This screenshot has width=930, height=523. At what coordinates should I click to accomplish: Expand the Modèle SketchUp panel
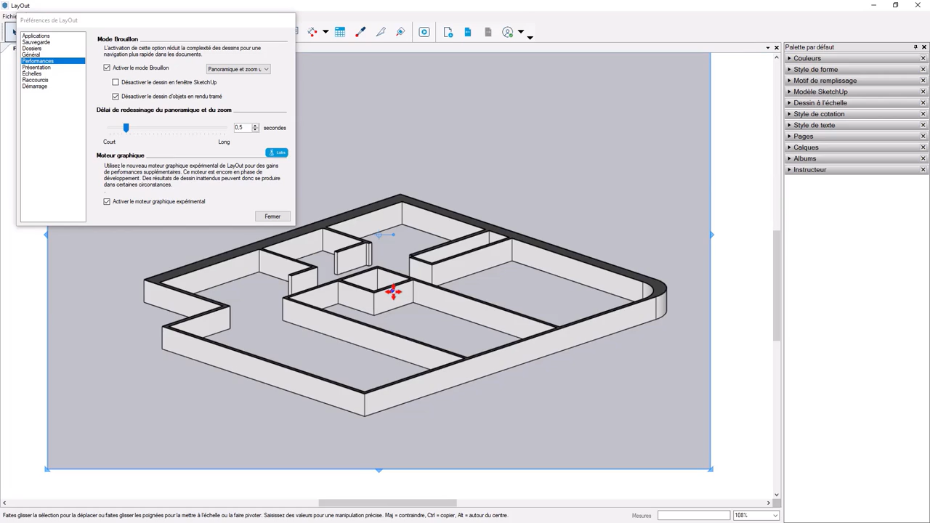(x=820, y=92)
